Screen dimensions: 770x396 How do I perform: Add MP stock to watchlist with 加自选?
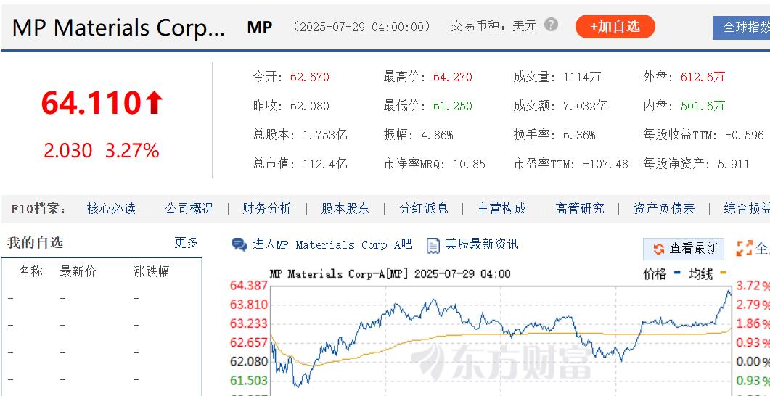[615, 27]
